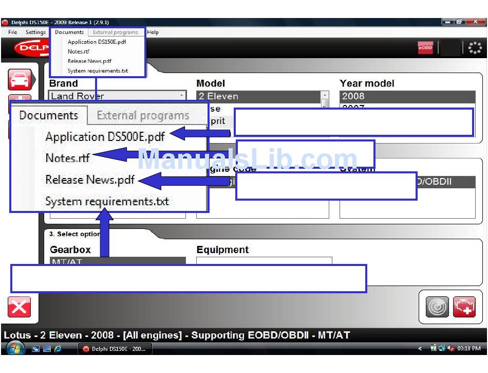
Task: Open System requirements.txt from menu
Action: (x=98, y=70)
